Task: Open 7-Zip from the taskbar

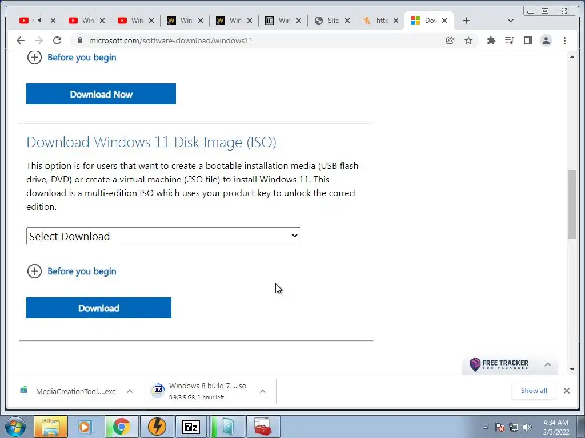Action: click(x=191, y=427)
